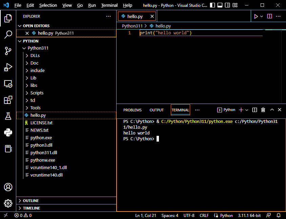Open the terminal launch profile dropdown
286x219 pixels.
click(x=247, y=110)
